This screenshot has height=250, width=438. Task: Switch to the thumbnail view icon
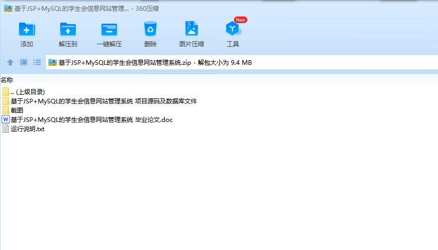tap(24, 62)
